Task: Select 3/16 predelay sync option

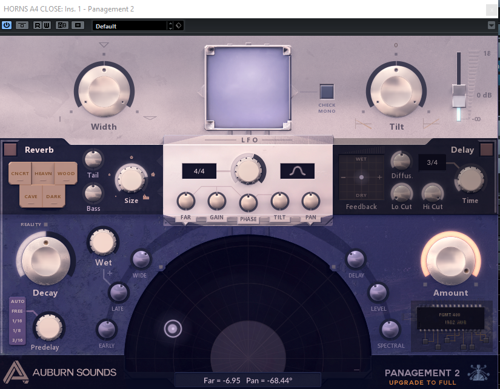Action: click(x=17, y=340)
